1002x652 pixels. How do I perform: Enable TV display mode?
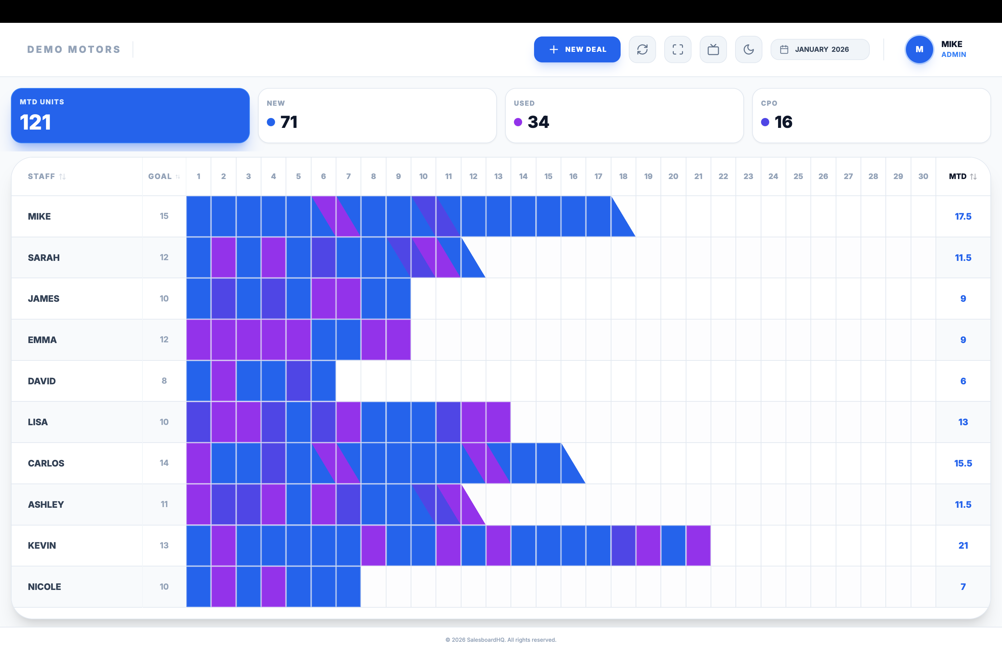[x=713, y=49]
